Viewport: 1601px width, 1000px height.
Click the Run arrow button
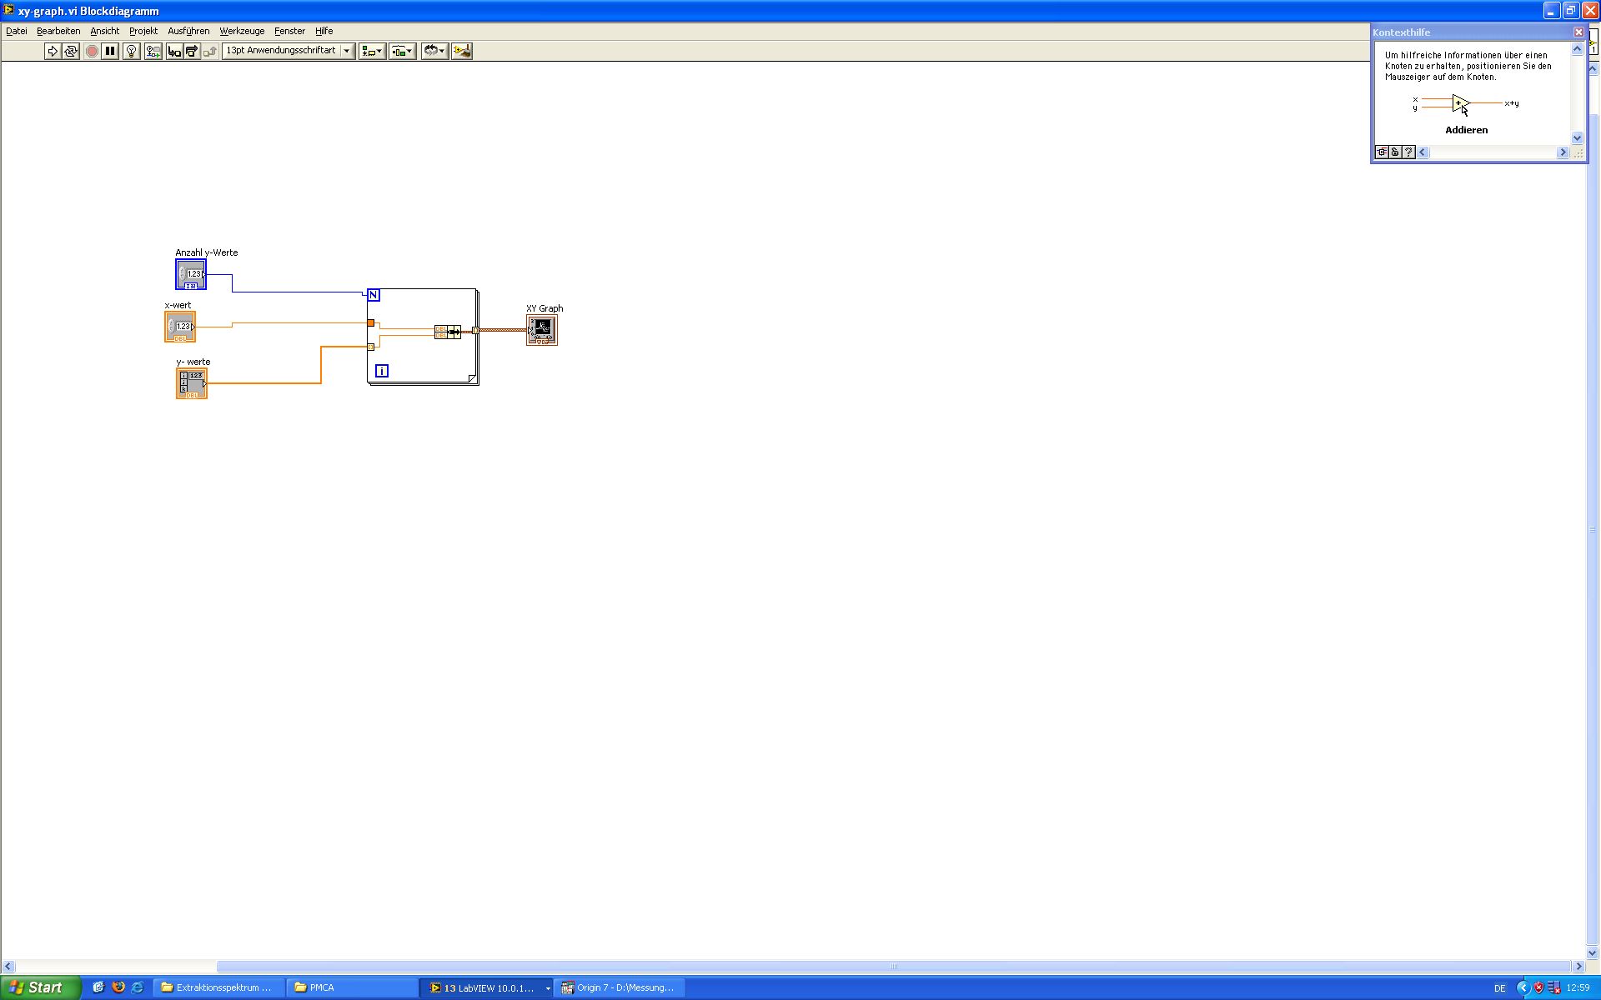tap(53, 52)
